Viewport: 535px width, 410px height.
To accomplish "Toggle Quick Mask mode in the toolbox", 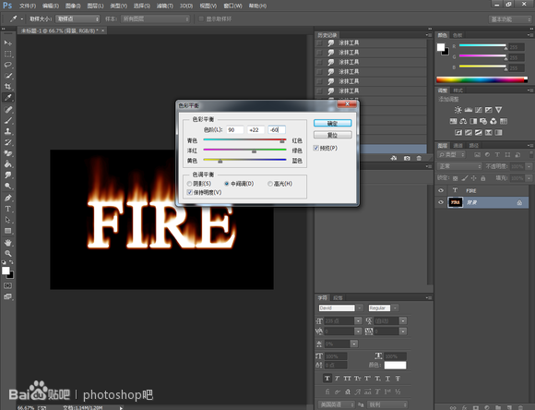I will [7, 285].
